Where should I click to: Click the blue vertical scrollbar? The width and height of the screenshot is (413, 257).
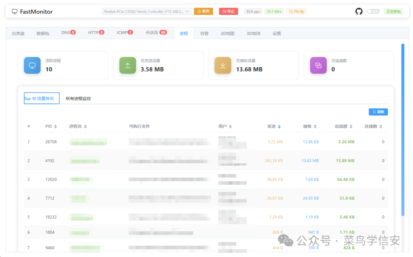(402, 130)
